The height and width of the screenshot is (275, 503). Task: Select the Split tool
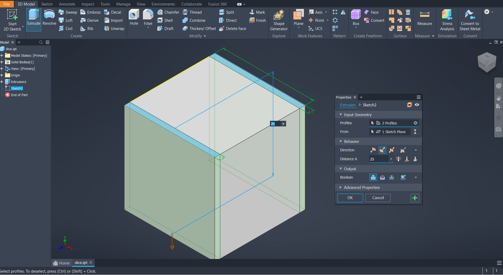pos(226,12)
